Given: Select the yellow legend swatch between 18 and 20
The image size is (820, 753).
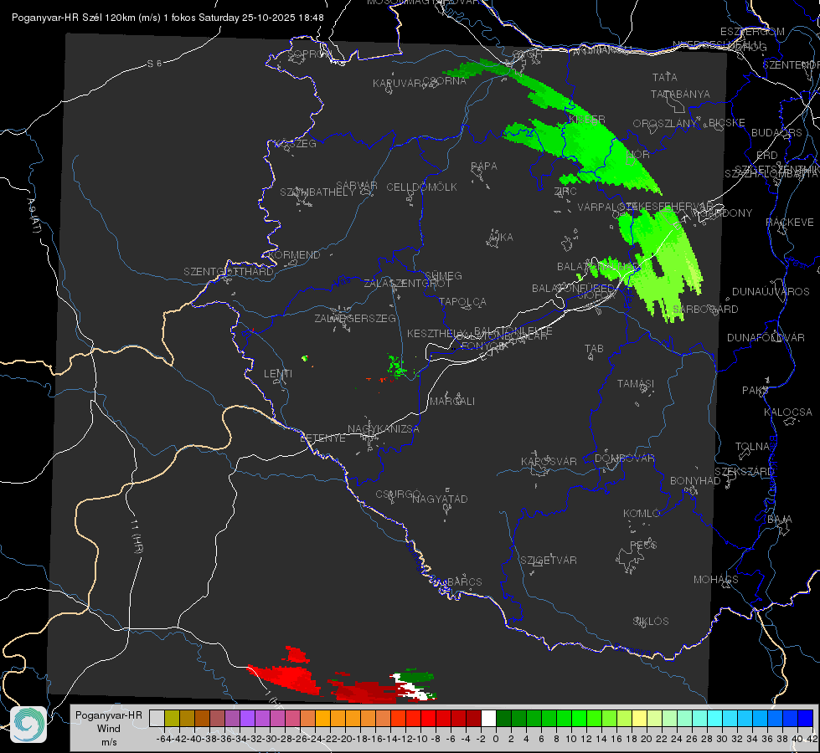Looking at the screenshot, I should [x=640, y=718].
